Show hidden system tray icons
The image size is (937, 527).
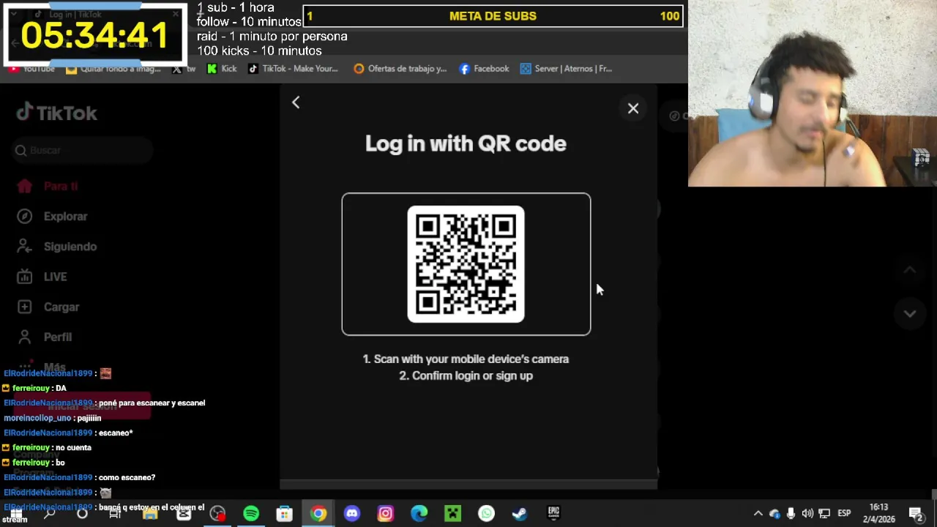pos(758,514)
